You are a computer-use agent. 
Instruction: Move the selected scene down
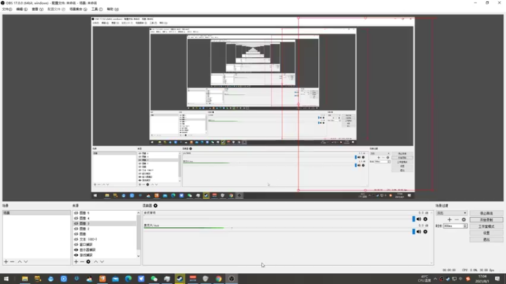pos(26,262)
